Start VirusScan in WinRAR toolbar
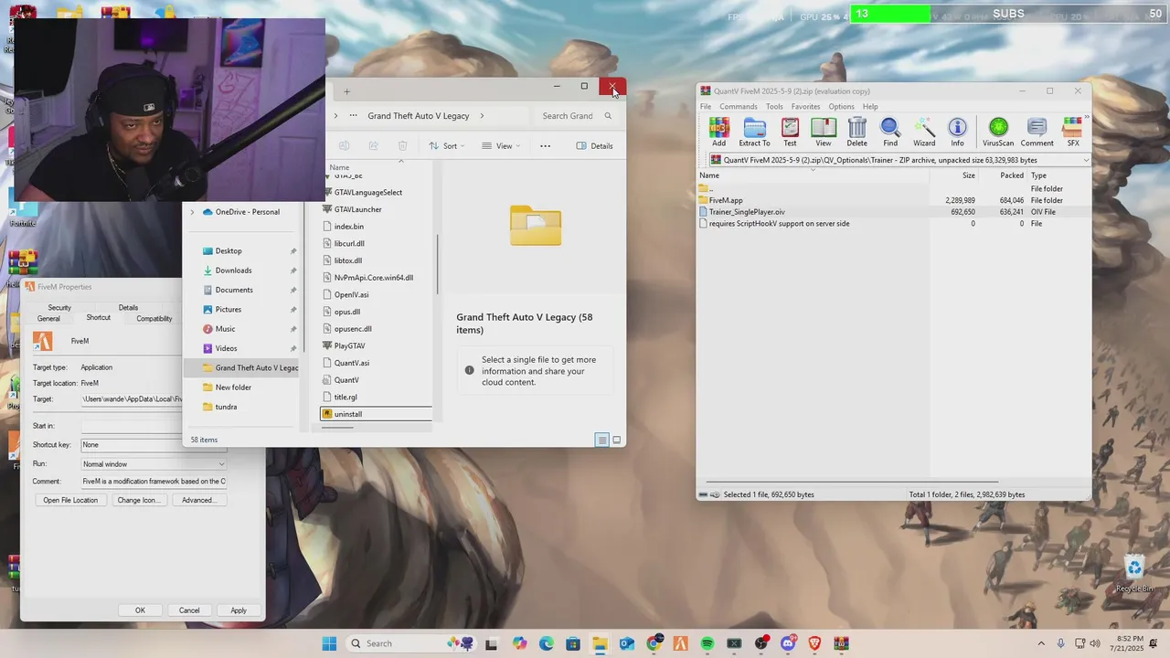 coord(998,133)
